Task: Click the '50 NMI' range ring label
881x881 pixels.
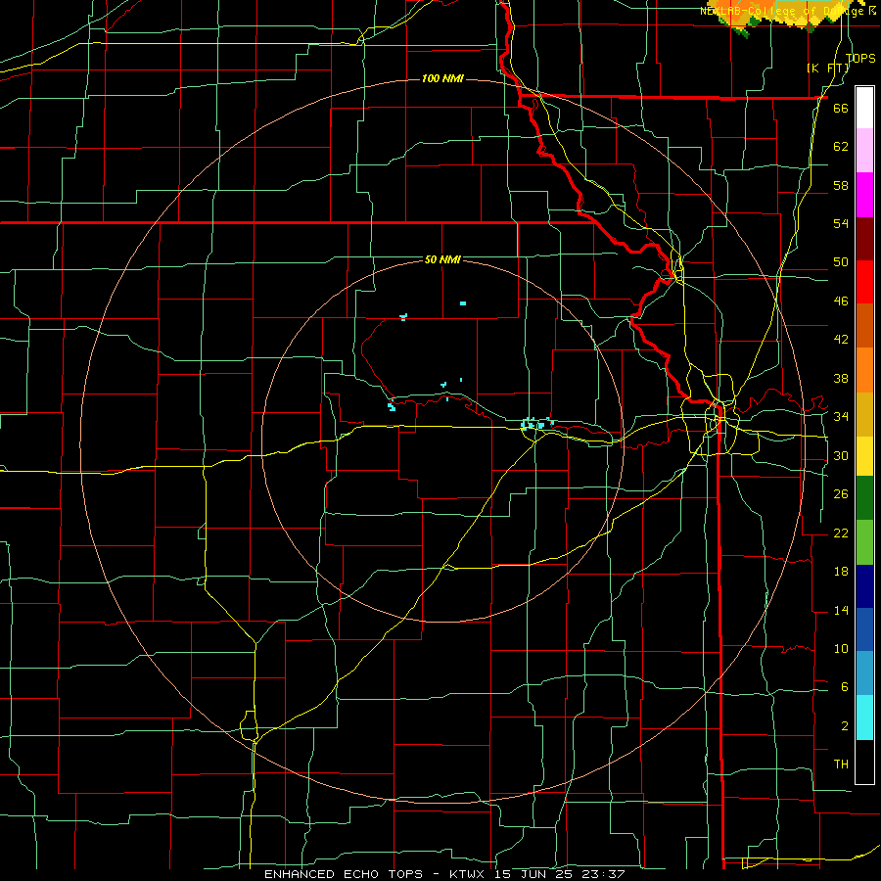Action: [442, 259]
